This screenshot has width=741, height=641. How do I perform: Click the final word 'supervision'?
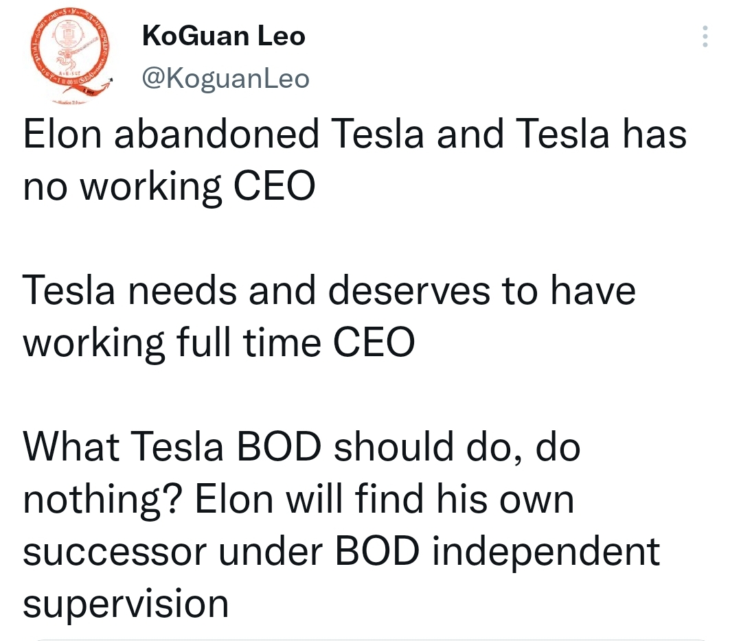126,603
